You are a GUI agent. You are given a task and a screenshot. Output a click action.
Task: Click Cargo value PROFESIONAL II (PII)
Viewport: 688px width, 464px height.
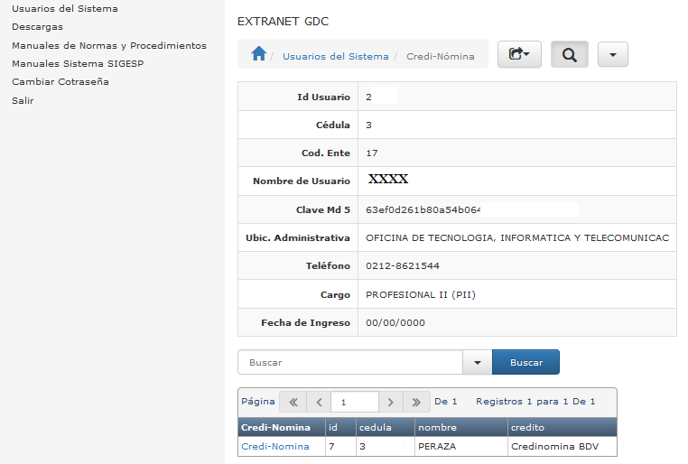point(421,294)
